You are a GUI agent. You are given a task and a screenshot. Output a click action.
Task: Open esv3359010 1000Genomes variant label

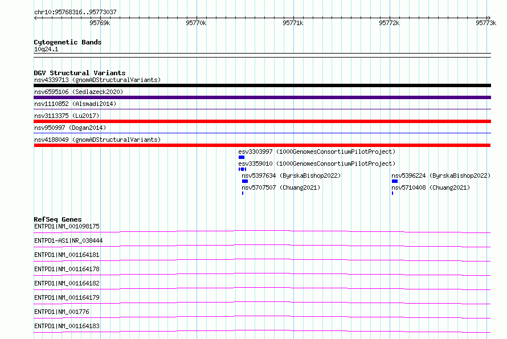[x=317, y=164]
